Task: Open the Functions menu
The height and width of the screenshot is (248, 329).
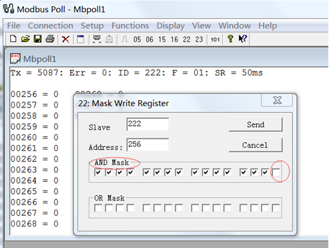Action: point(130,25)
